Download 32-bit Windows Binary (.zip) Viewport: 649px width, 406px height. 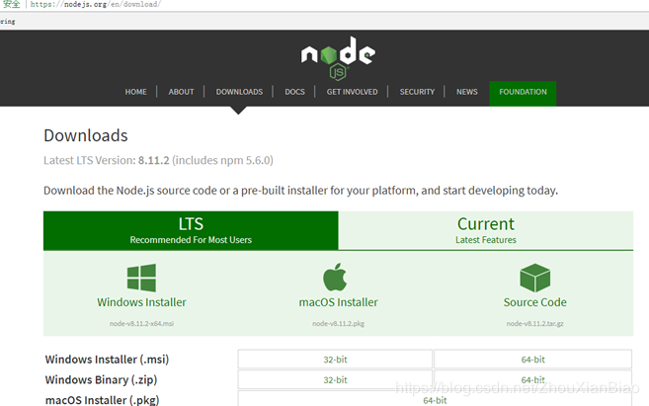pos(335,379)
